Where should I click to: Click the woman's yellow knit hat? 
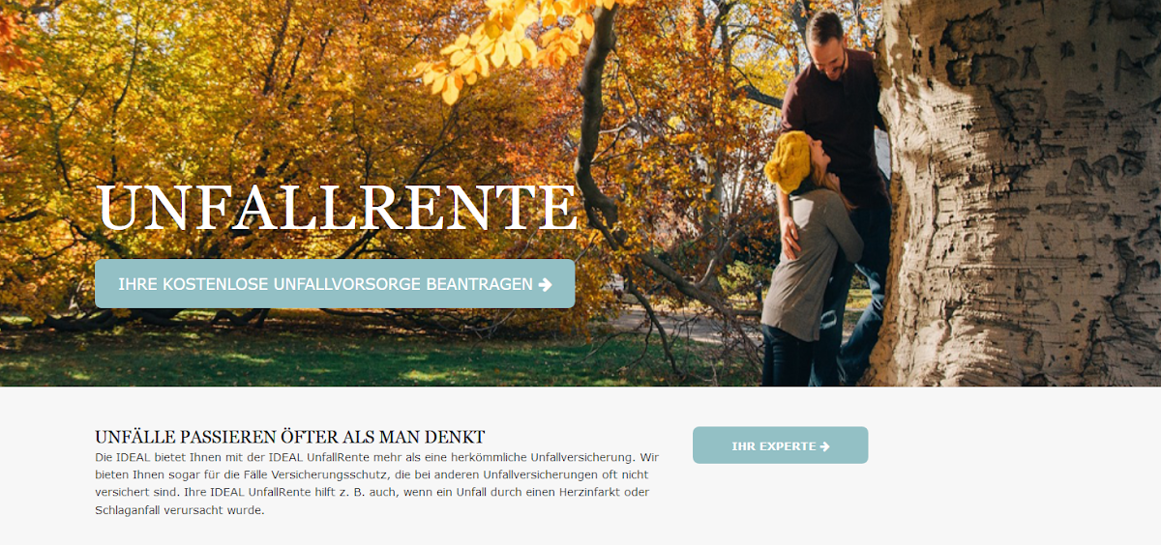789,159
